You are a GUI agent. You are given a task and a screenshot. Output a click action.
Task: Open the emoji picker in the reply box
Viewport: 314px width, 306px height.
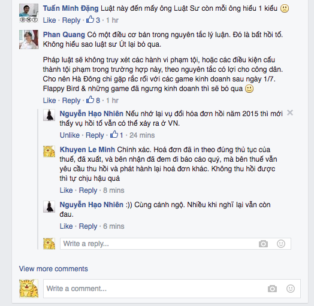(281, 244)
